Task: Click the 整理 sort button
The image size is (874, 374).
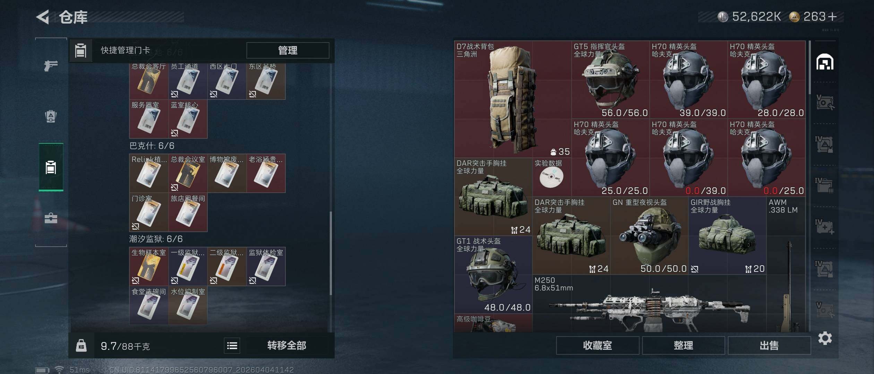Action: (x=683, y=345)
